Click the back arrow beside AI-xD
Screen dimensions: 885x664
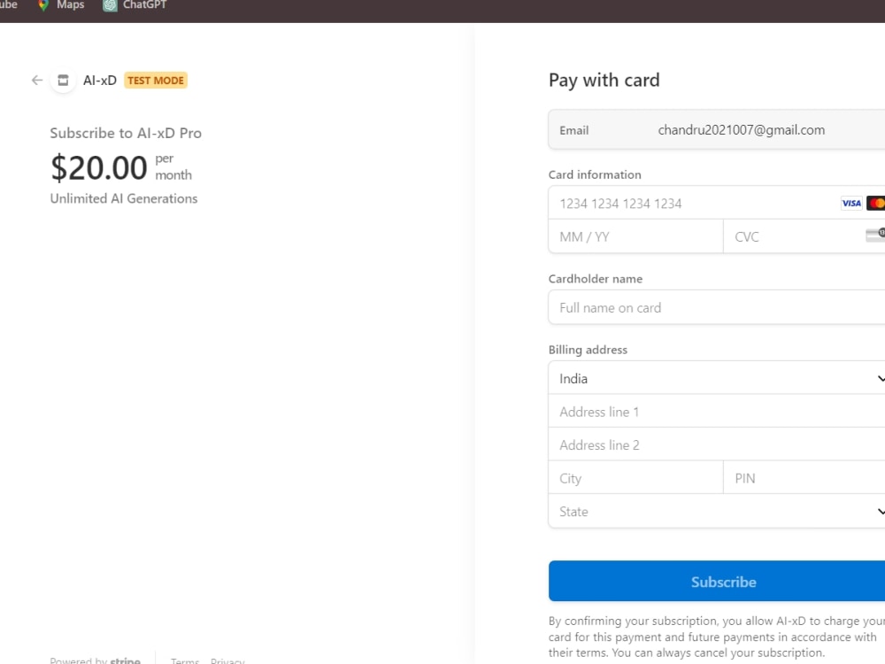coord(37,81)
